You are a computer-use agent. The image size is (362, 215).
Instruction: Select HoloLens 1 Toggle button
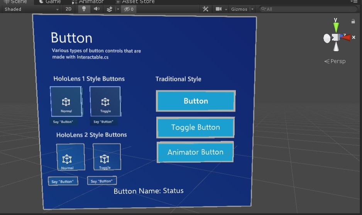(x=105, y=101)
